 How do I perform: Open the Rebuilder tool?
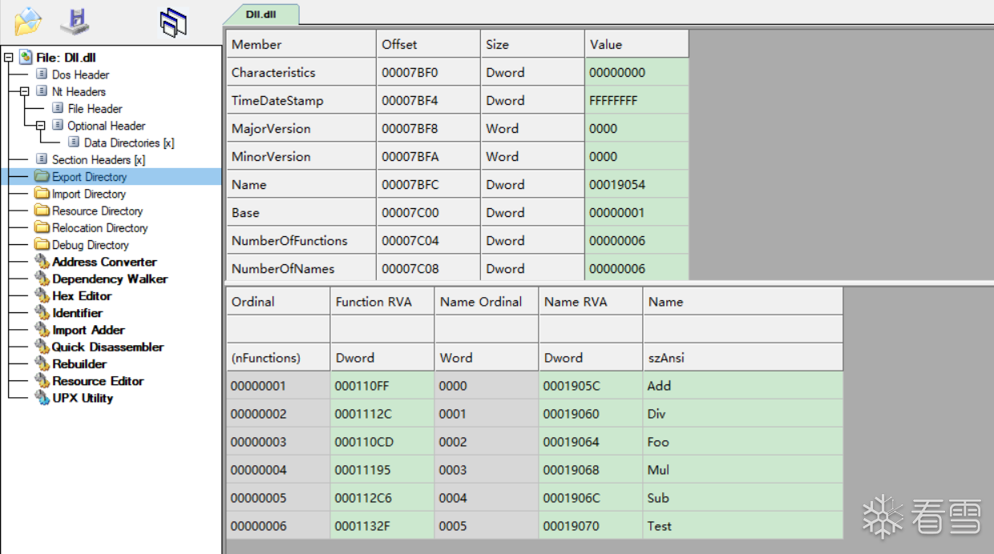click(x=79, y=364)
